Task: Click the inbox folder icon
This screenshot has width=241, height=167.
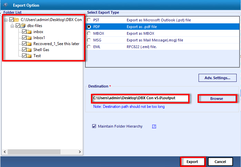Action: 29,32
